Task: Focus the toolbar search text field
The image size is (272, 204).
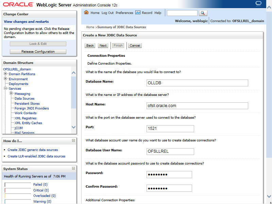Action: (x=182, y=13)
